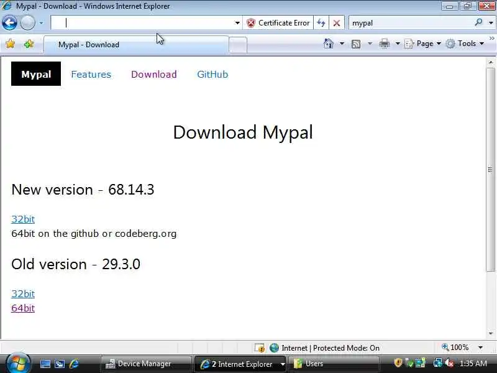
Task: Open the Certificate Error security report
Action: pos(278,23)
